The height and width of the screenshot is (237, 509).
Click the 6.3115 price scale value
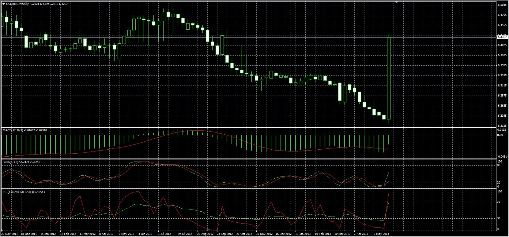coord(502,86)
